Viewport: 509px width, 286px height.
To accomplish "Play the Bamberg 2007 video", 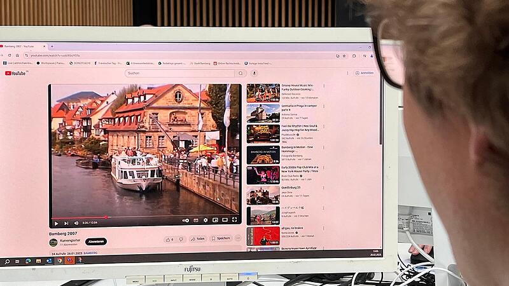I will [56, 224].
